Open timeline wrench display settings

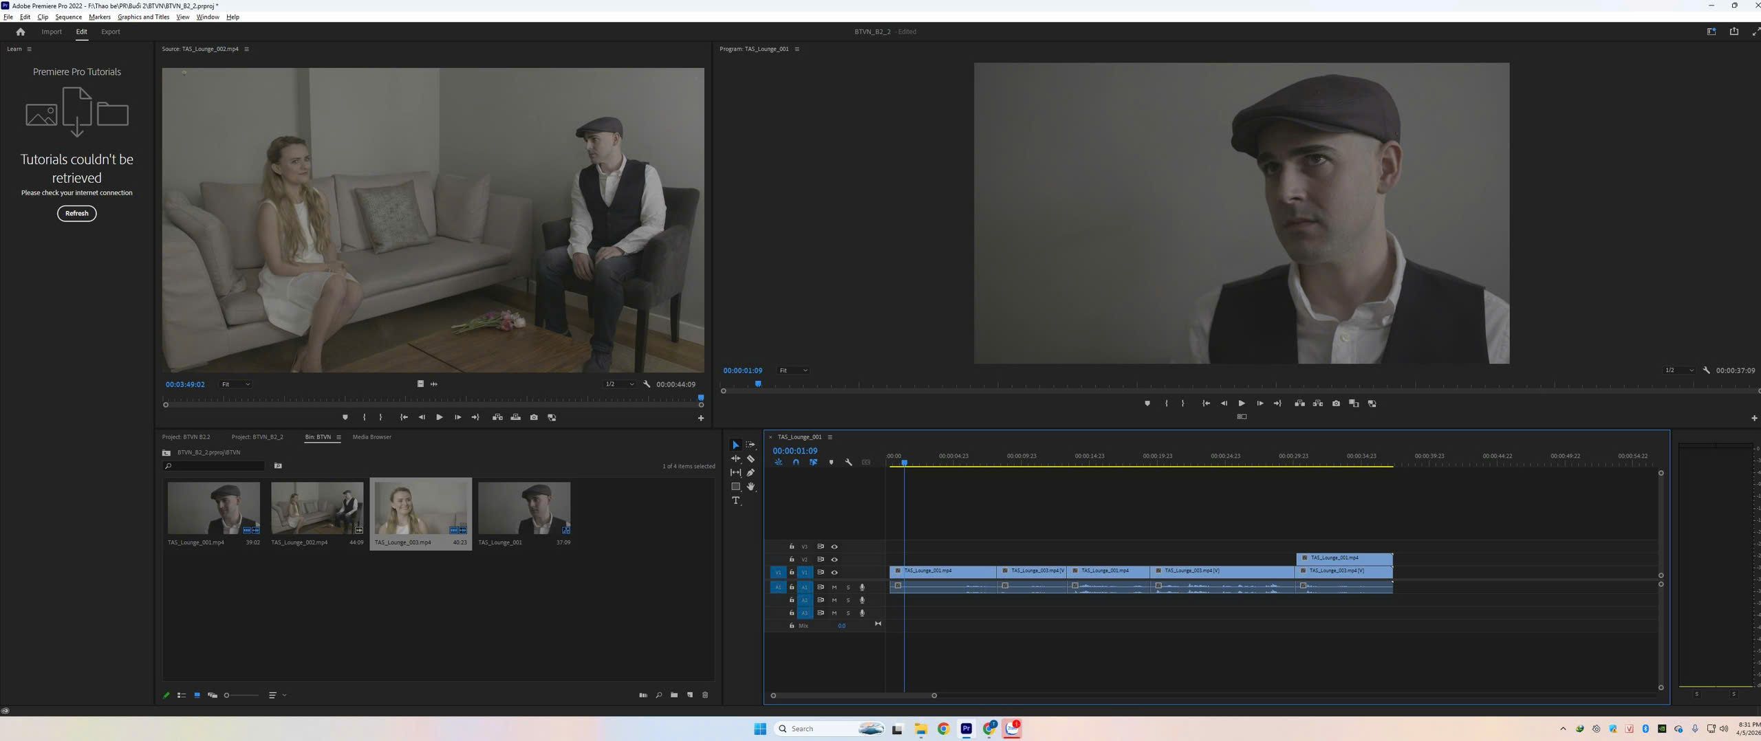(x=848, y=463)
